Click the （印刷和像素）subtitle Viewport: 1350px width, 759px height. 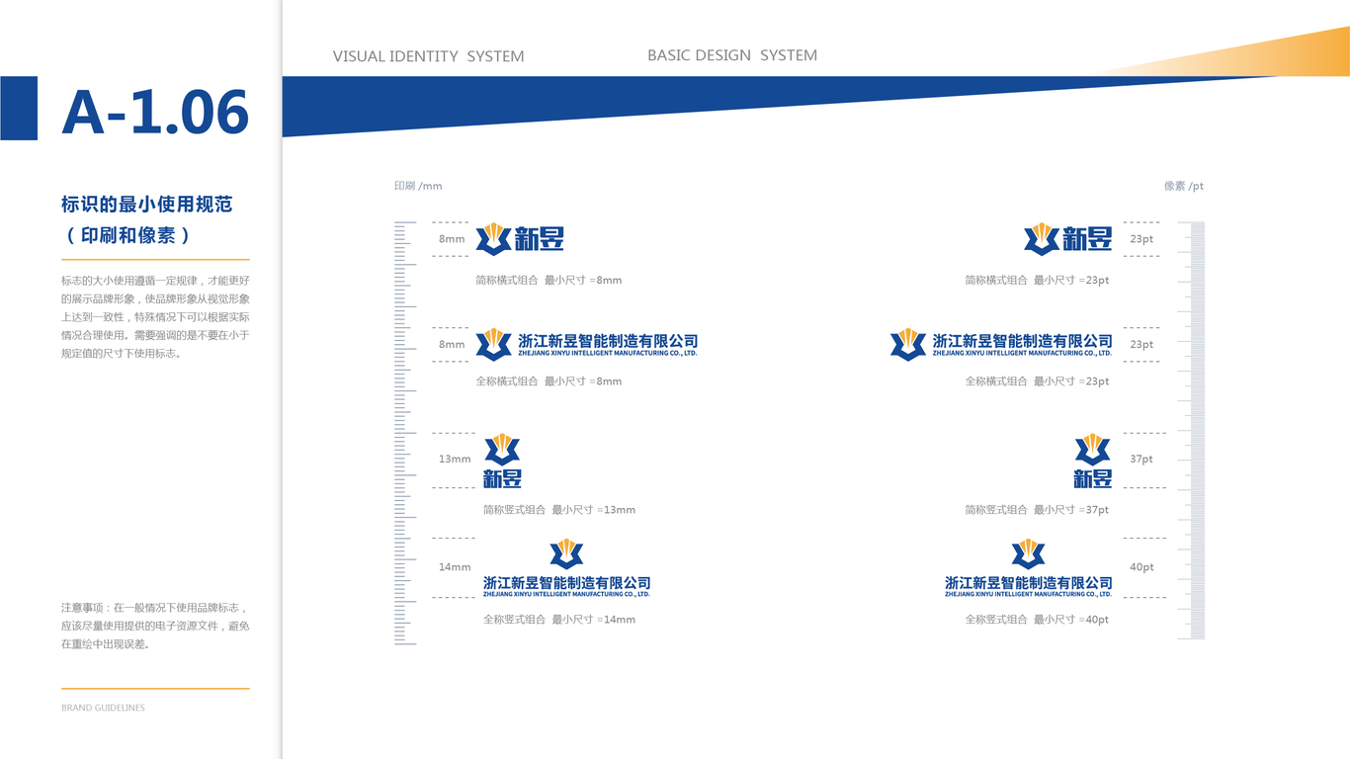(x=127, y=235)
